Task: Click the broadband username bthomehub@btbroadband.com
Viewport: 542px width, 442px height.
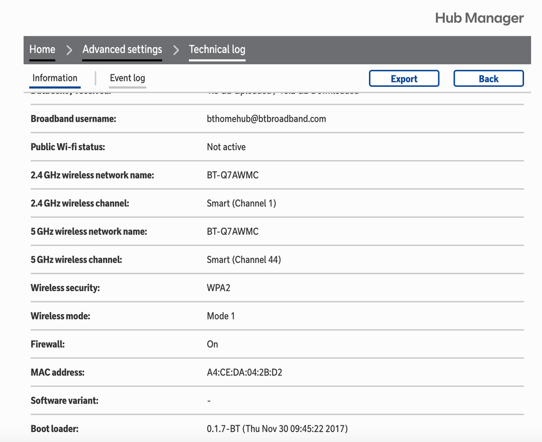Action: click(x=266, y=118)
